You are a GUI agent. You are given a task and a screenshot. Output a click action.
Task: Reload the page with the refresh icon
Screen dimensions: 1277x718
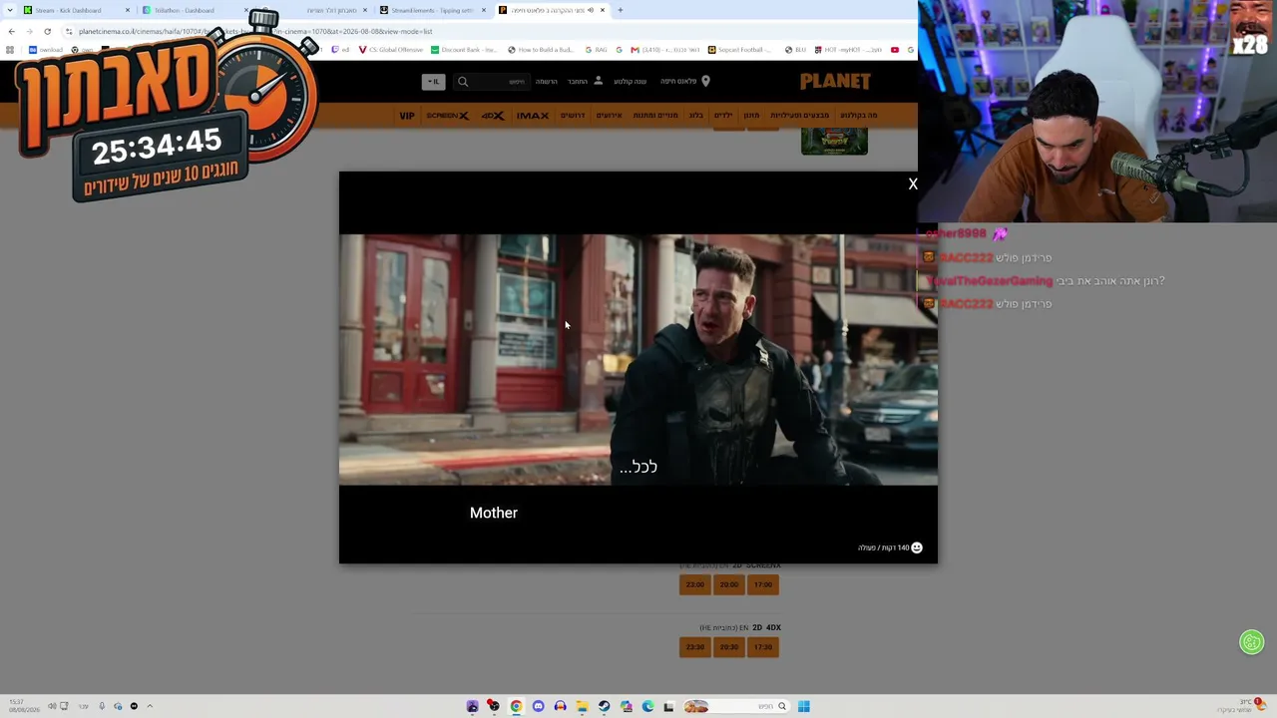47,31
